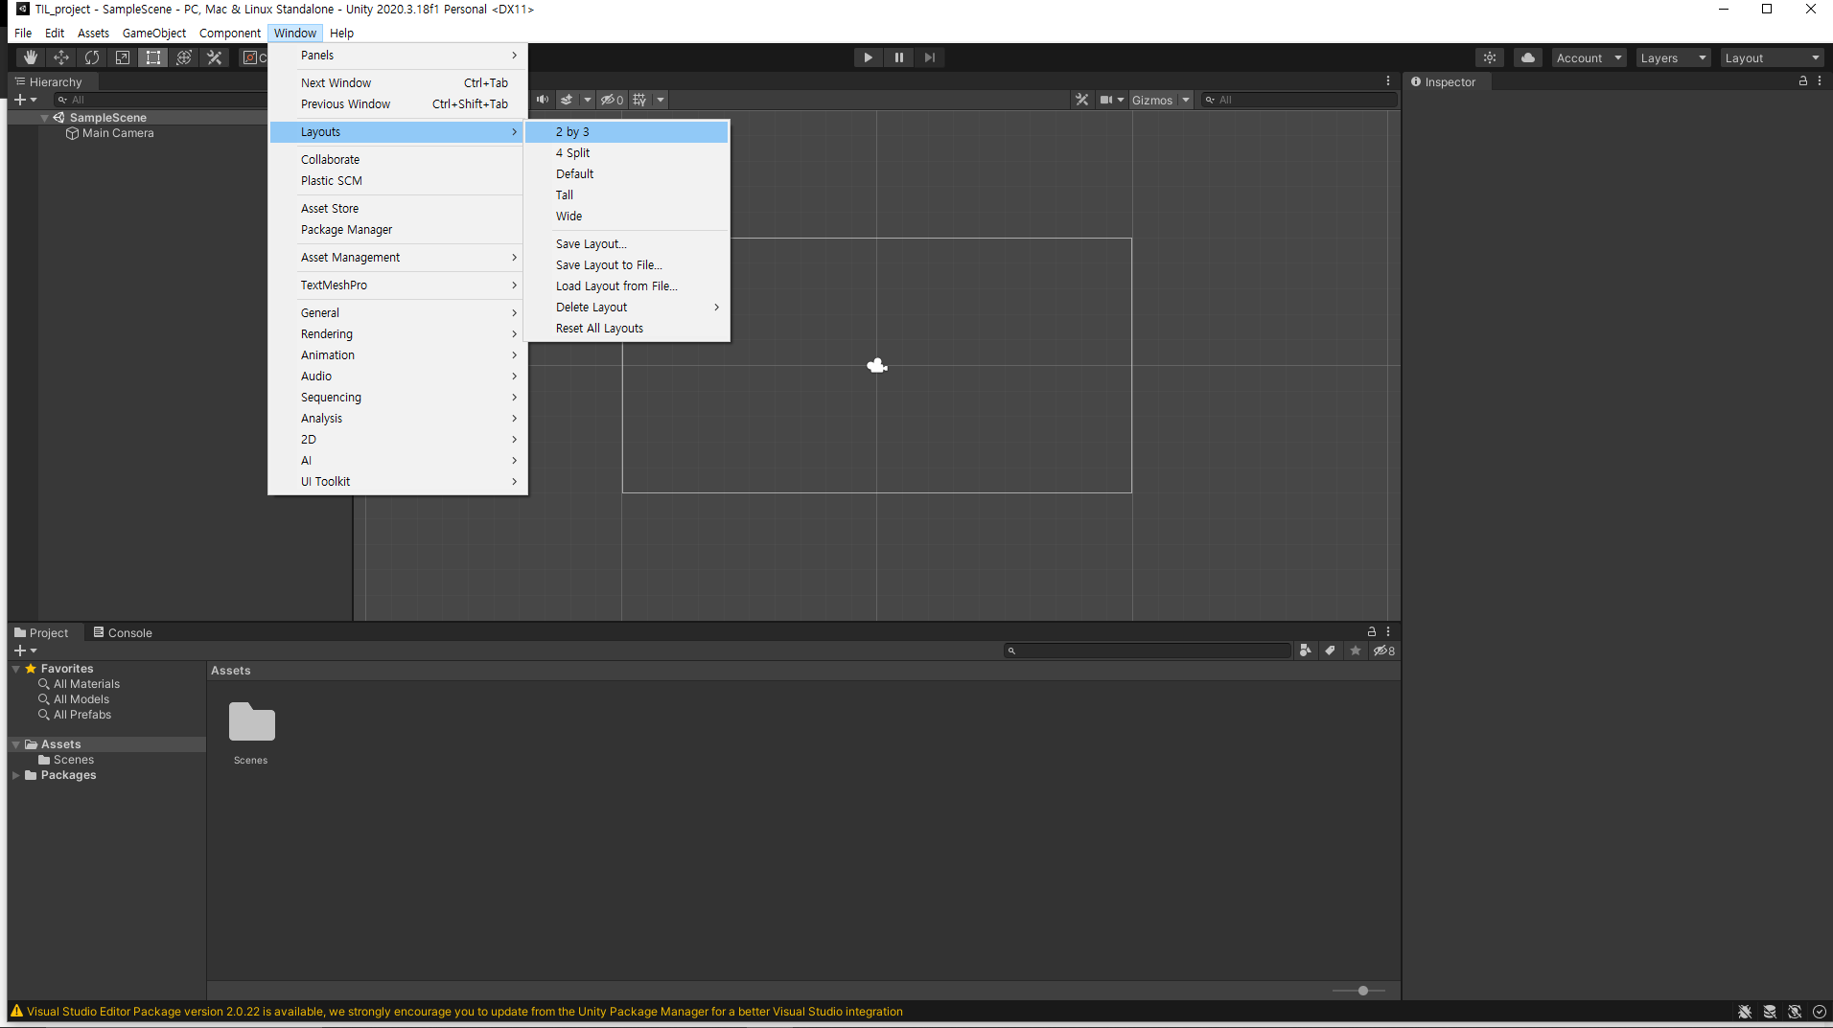Image resolution: width=1833 pixels, height=1028 pixels.
Task: Select All Prefabs favorite
Action: (75, 715)
